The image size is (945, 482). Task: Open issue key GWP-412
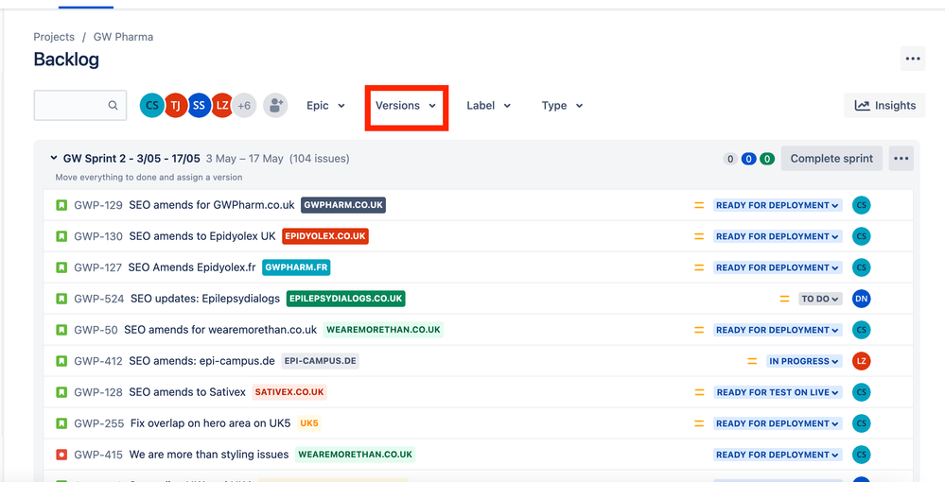click(98, 361)
